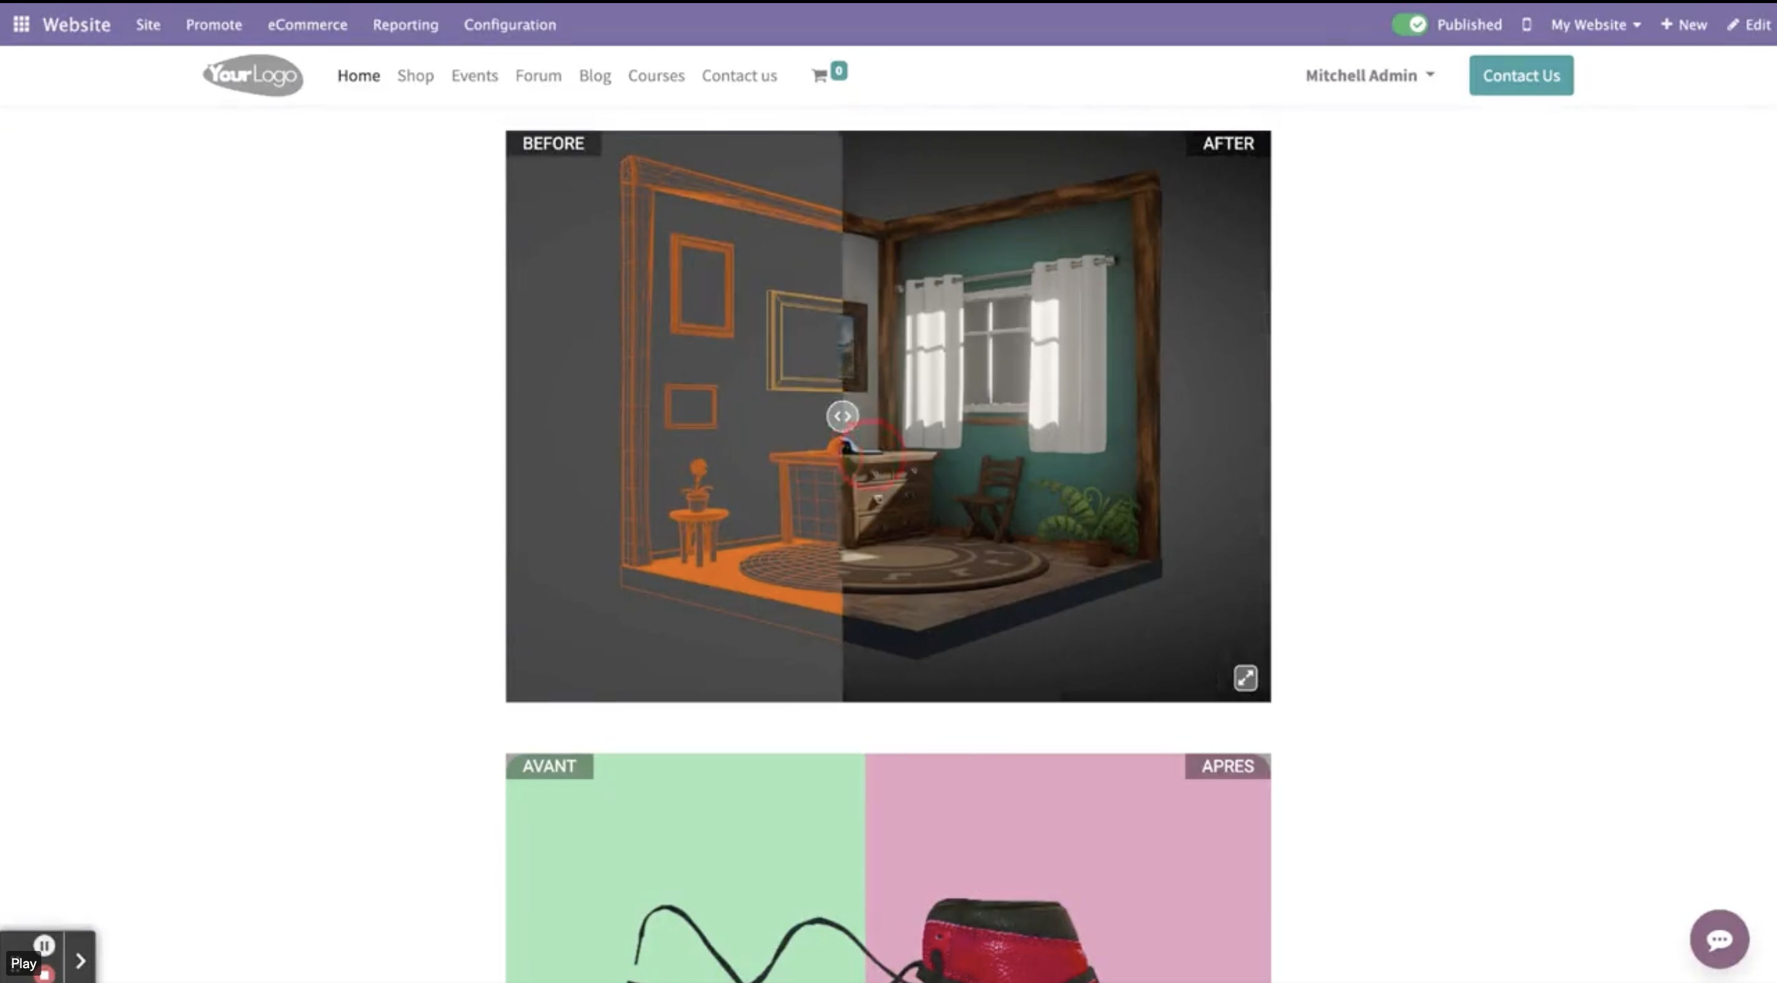1777x983 pixels.
Task: Open the apps grid menu icon
Action: tap(22, 24)
